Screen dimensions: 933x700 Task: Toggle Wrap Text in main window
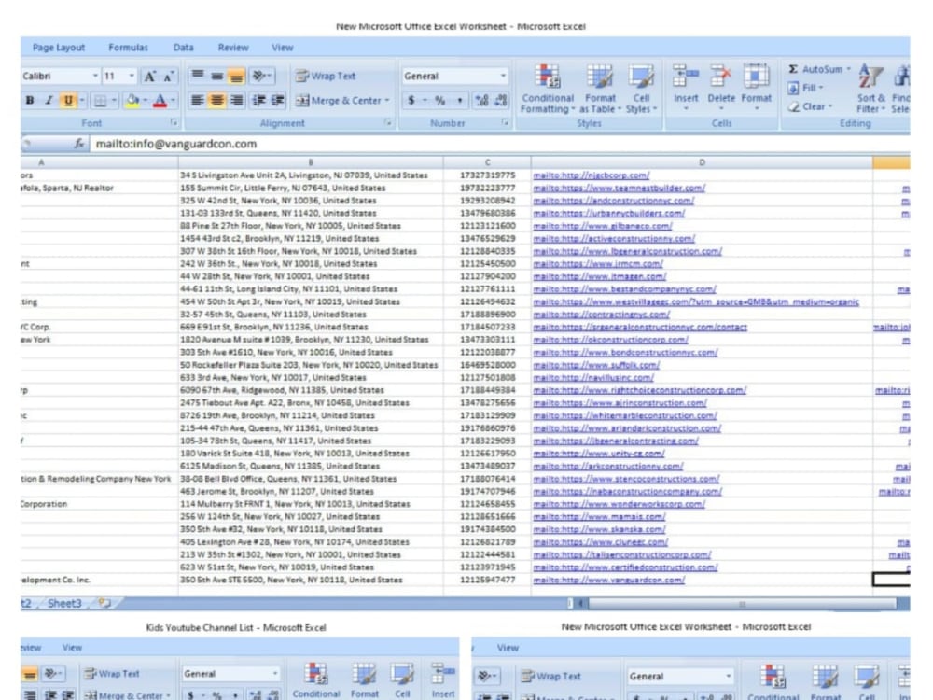pyautogui.click(x=326, y=77)
